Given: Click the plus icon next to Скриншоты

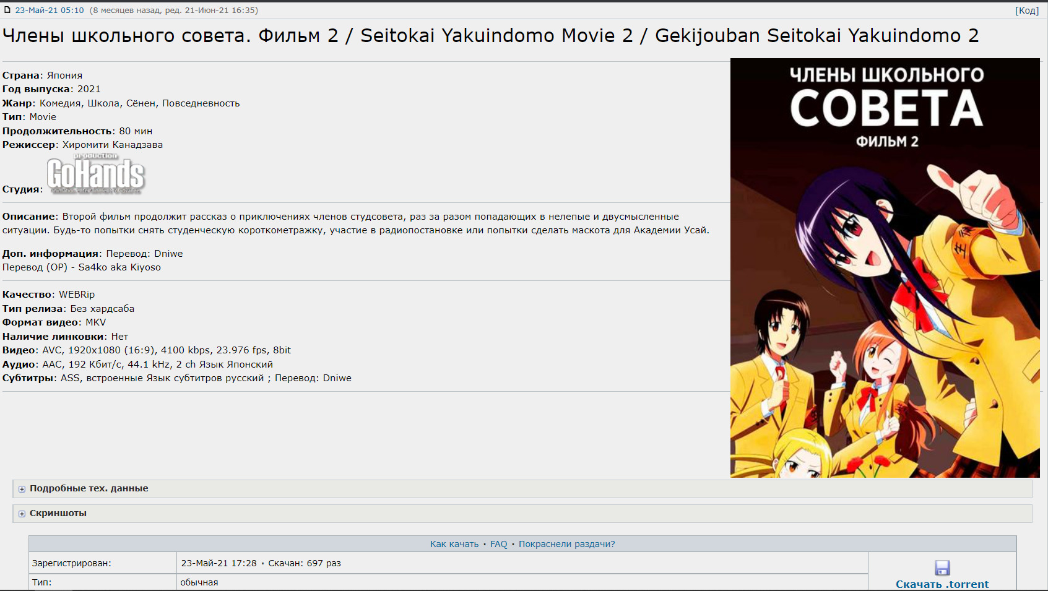Looking at the screenshot, I should click(x=22, y=514).
